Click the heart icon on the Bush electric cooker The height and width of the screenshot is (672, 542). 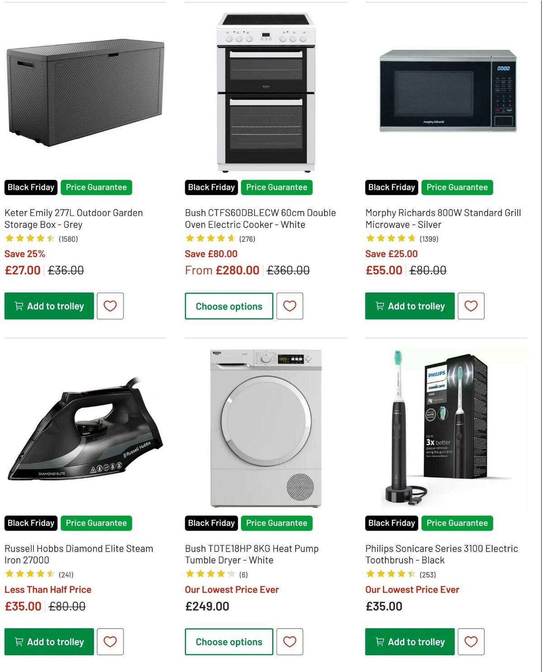click(x=290, y=306)
